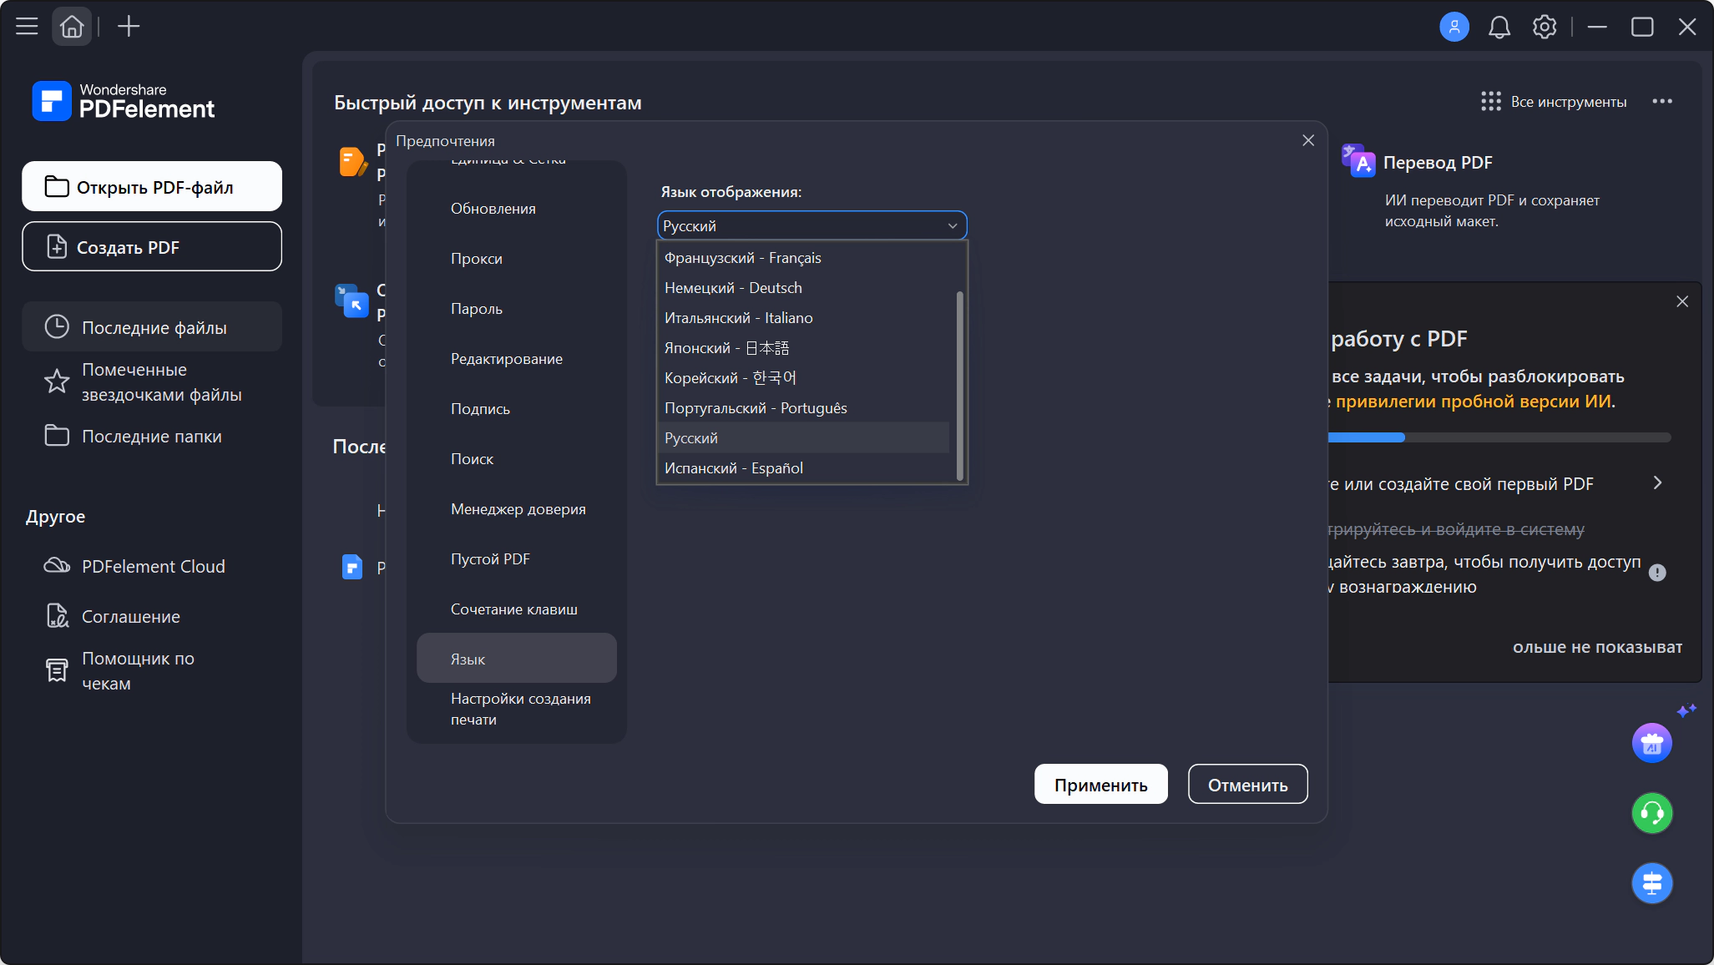Choose Корейский language option
Image resolution: width=1714 pixels, height=965 pixels.
click(803, 378)
